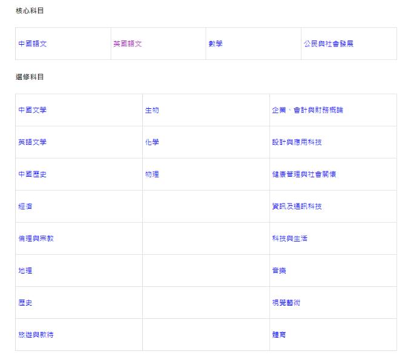The width and height of the screenshot is (405, 354).
Task: Open the 資訊及通訊科技 link
Action: [297, 206]
